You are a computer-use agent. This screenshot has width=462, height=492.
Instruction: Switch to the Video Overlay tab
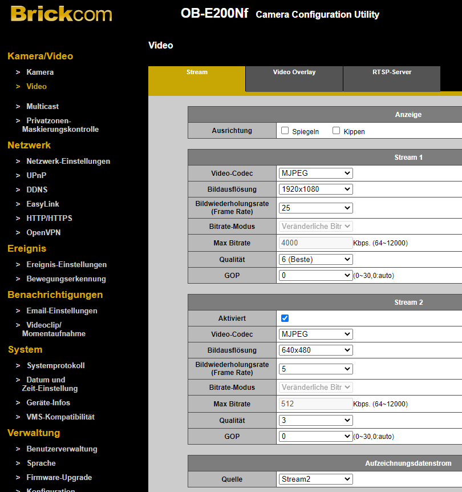pyautogui.click(x=294, y=72)
